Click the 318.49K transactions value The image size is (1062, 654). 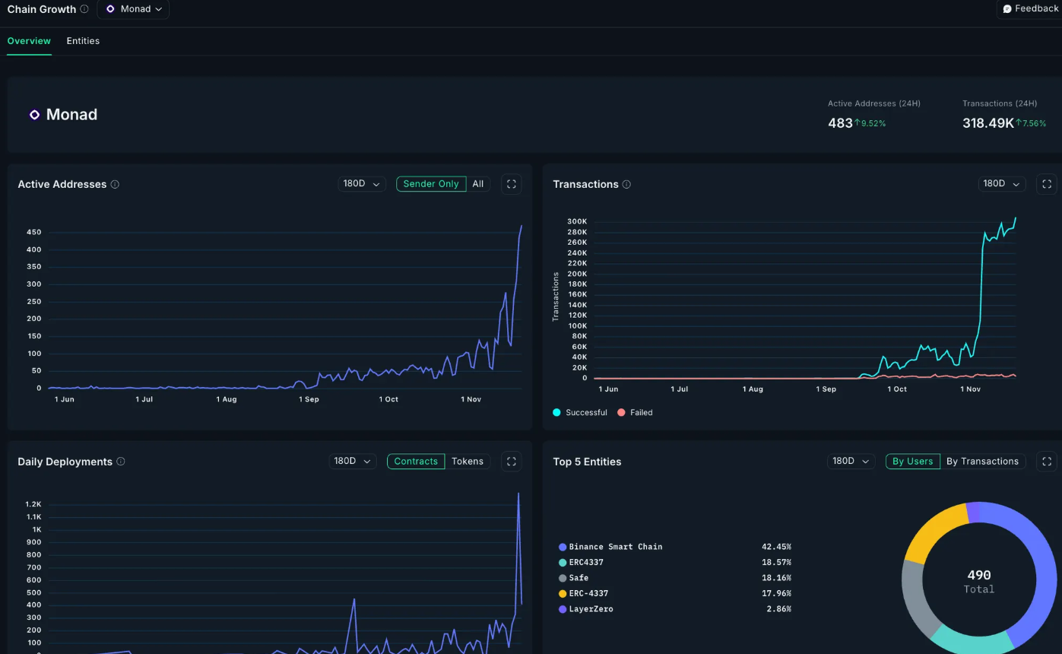click(988, 123)
